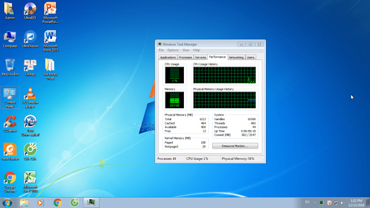Open Chrome from the taskbar
370x208 pixels.
pyautogui.click(x=57, y=203)
